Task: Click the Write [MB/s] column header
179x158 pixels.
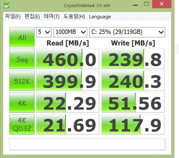Action: pos(133,43)
